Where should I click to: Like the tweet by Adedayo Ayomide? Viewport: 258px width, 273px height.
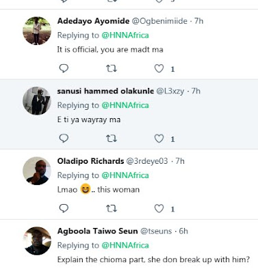tap(159, 68)
